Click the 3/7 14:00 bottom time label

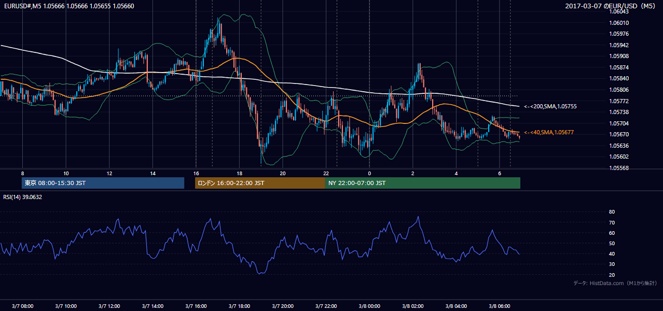tap(153, 306)
